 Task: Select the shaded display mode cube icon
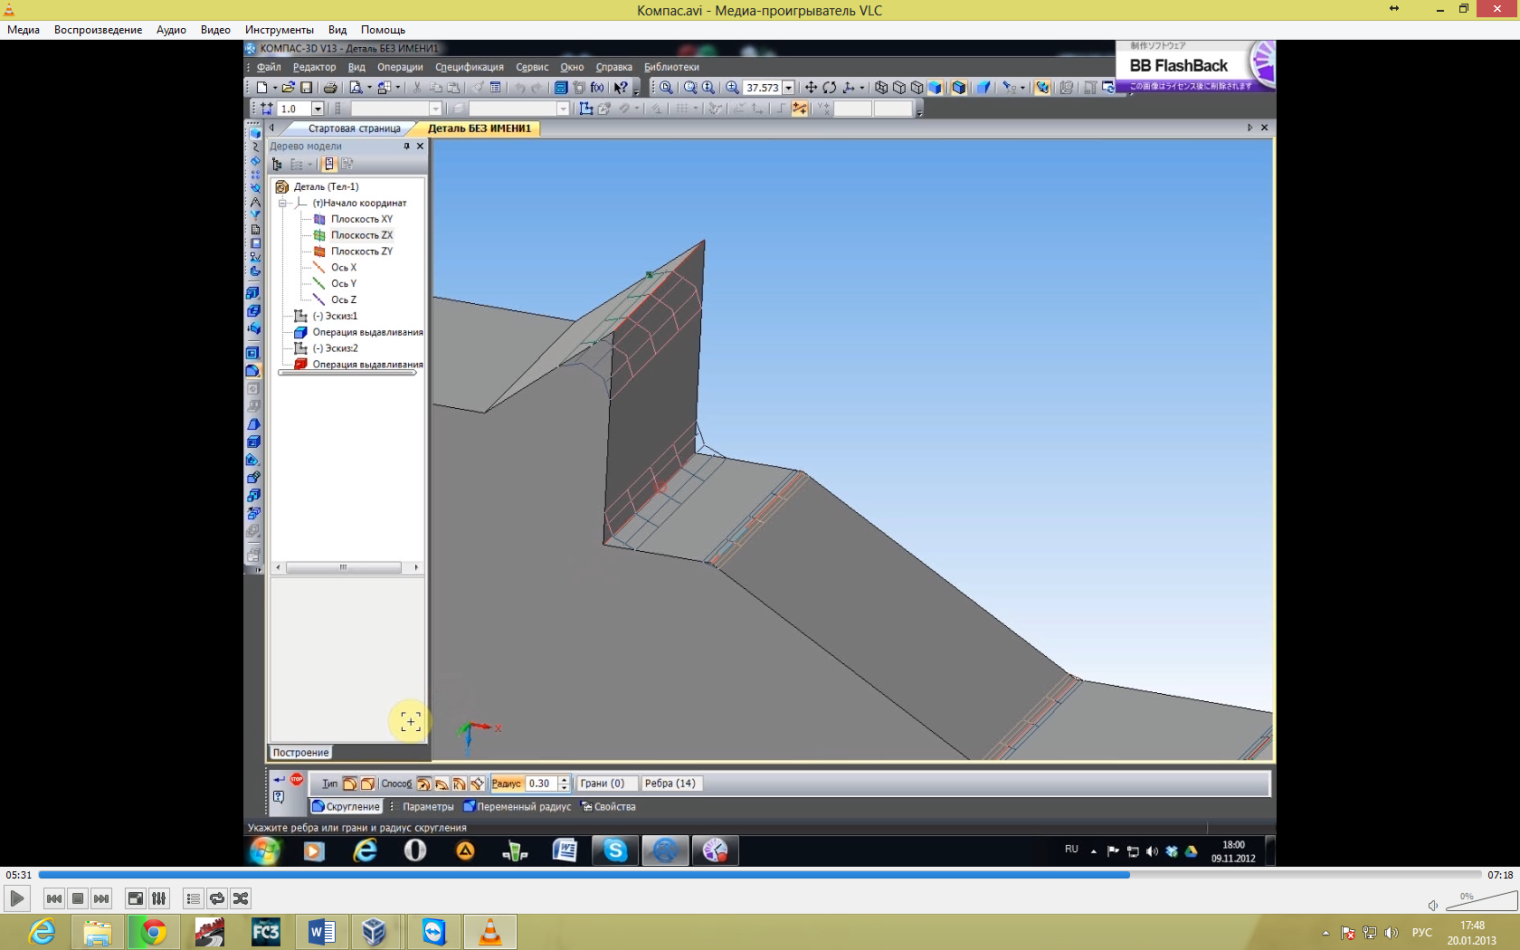click(x=936, y=88)
